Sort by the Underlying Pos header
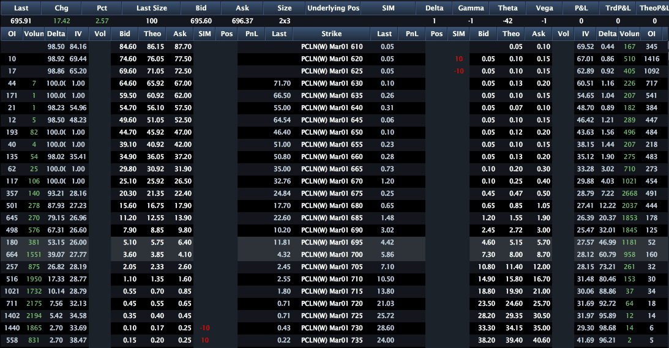Image resolution: width=669 pixels, height=348 pixels. point(334,8)
